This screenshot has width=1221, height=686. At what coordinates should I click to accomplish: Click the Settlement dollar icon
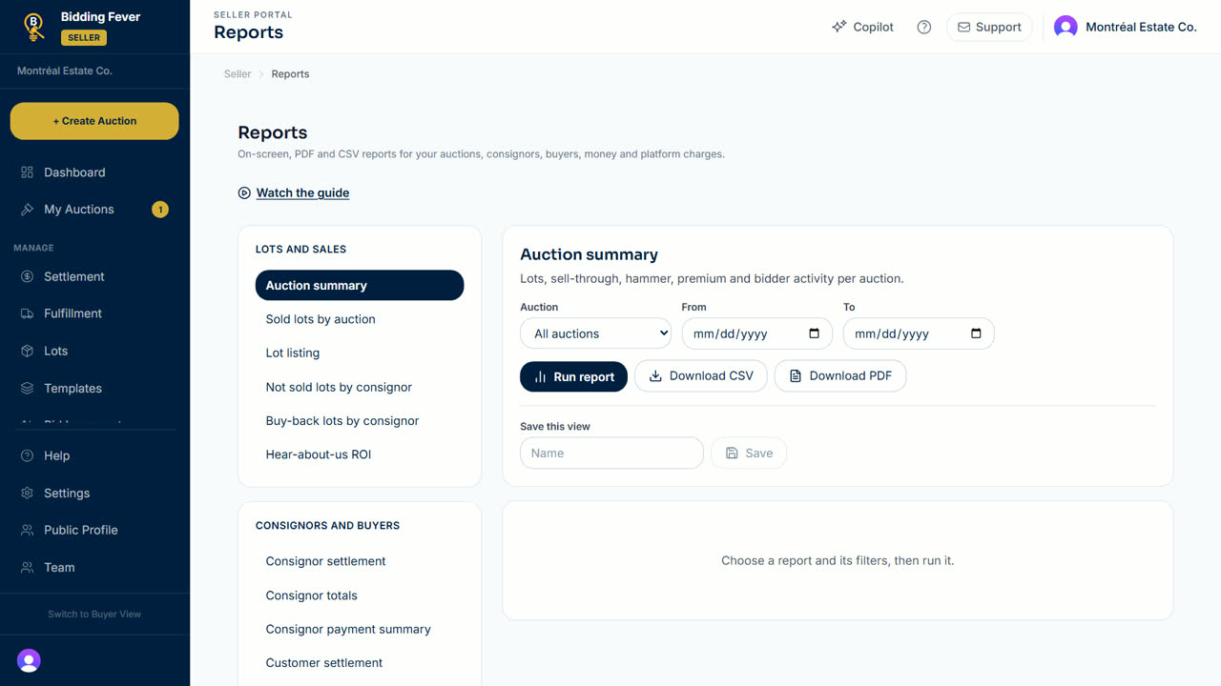click(x=27, y=276)
